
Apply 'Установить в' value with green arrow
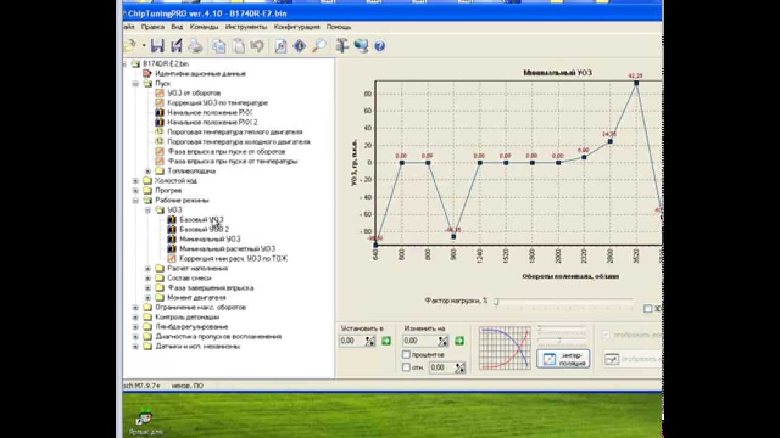386,341
